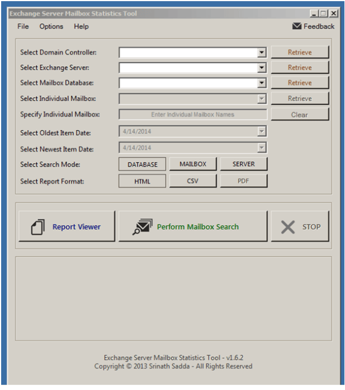This screenshot has height=390, width=345.
Task: Click the STOP X icon
Action: pyautogui.click(x=287, y=227)
